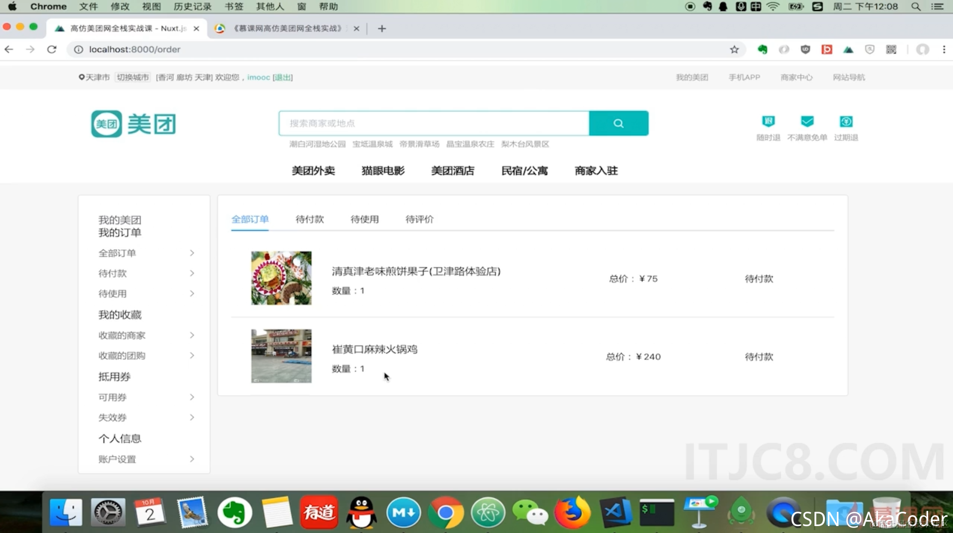The height and width of the screenshot is (533, 953).
Task: Open the 历史记录 menu in the menu bar
Action: [192, 6]
